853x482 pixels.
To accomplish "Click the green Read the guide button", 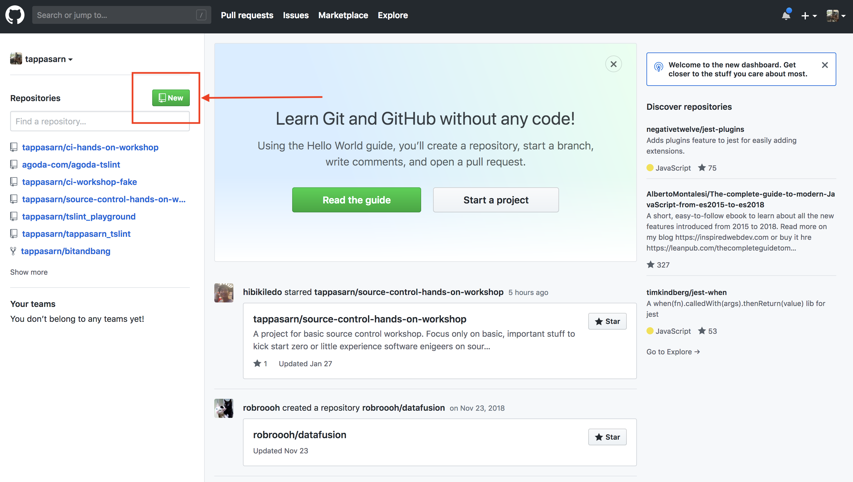I will [x=356, y=200].
